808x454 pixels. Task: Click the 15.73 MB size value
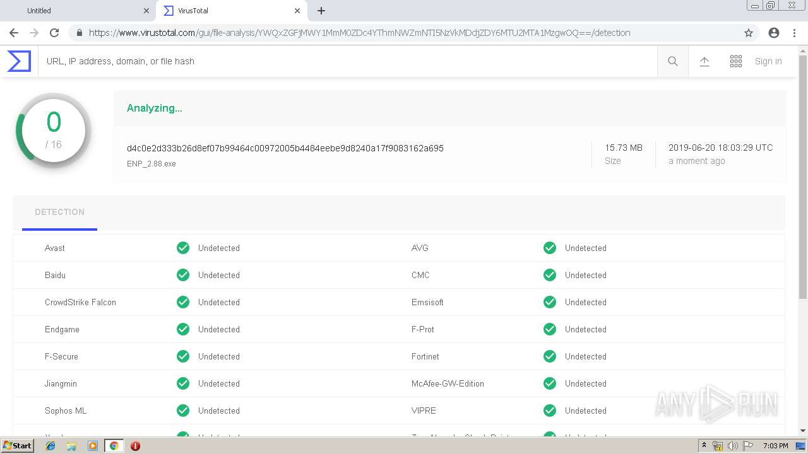tap(624, 148)
